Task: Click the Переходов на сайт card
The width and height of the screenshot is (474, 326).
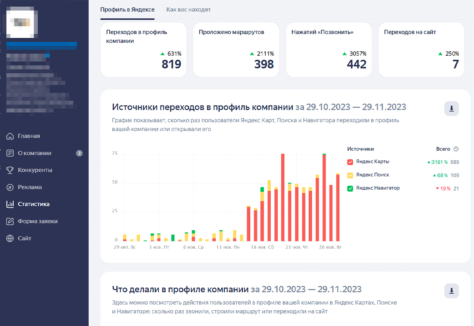Action: click(x=421, y=50)
